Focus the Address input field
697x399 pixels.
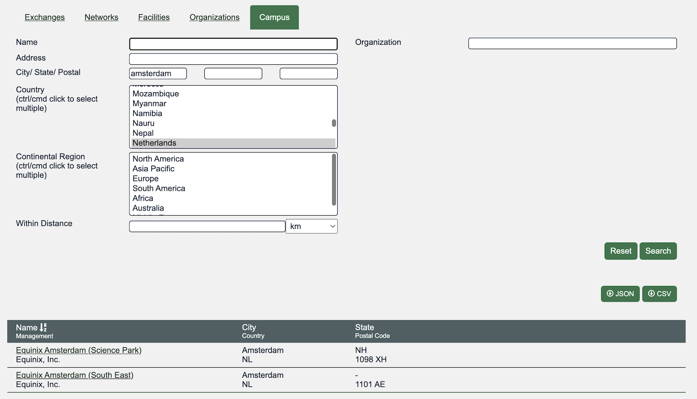(233, 59)
